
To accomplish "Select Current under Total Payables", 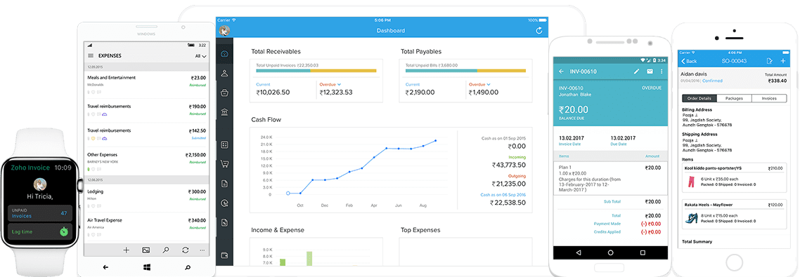I will pos(413,84).
